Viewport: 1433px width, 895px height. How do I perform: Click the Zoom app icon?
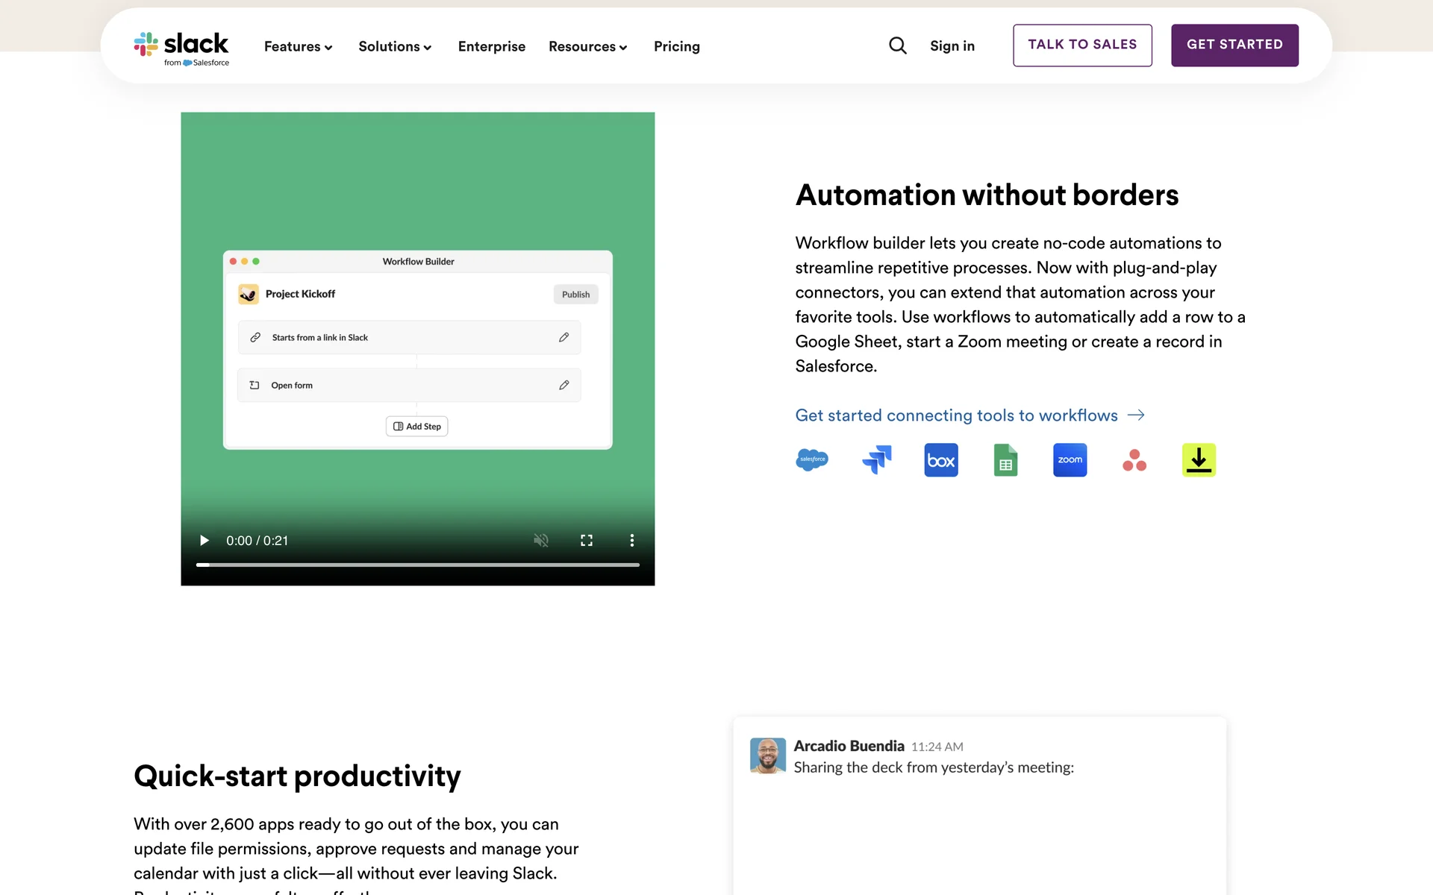point(1070,460)
